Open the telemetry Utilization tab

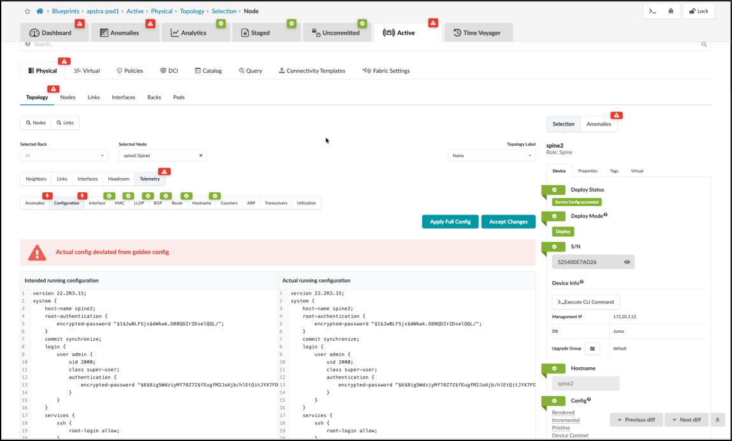[x=306, y=203]
